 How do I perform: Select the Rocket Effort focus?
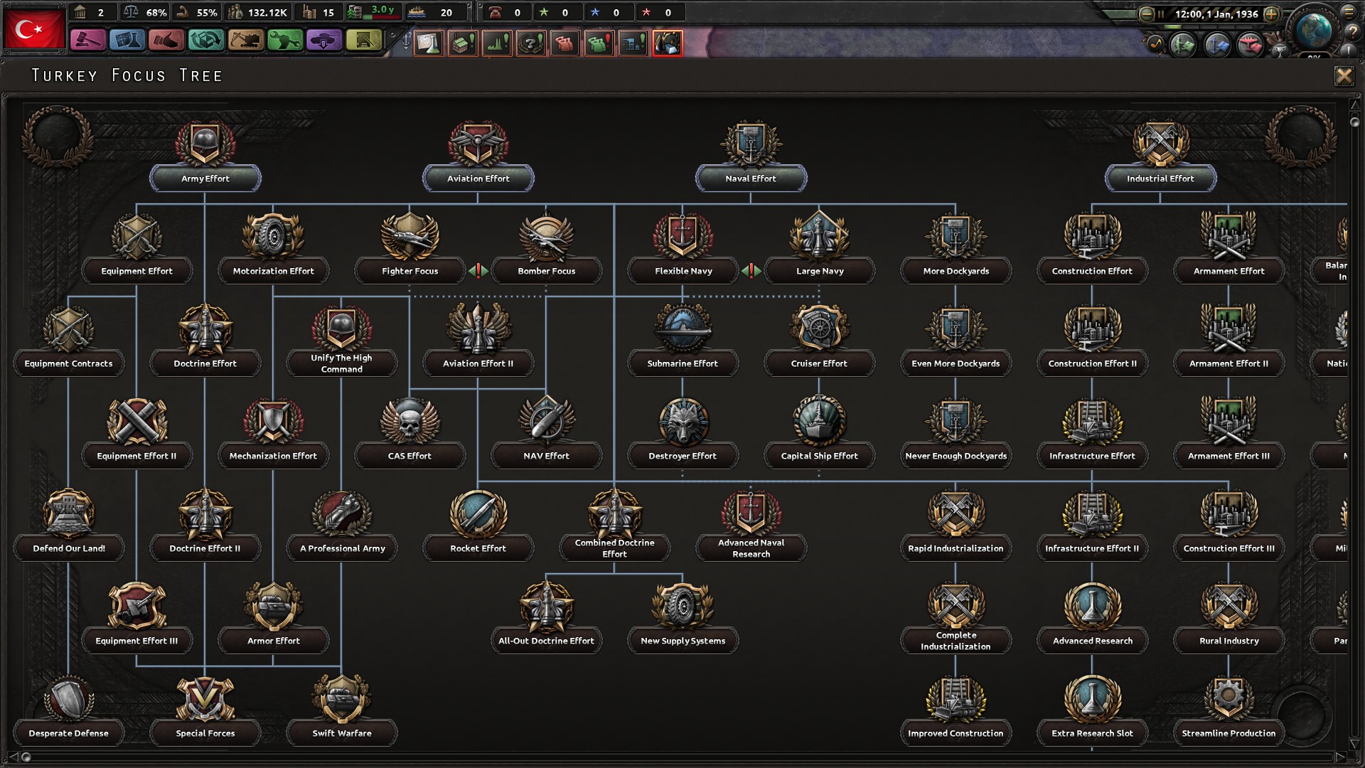(x=478, y=526)
